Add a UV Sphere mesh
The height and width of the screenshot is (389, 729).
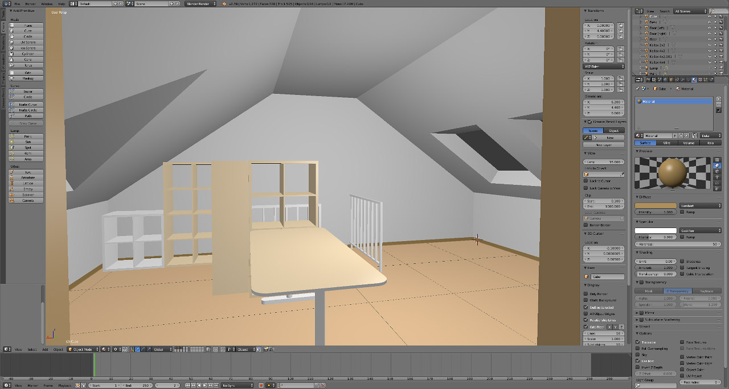click(26, 42)
